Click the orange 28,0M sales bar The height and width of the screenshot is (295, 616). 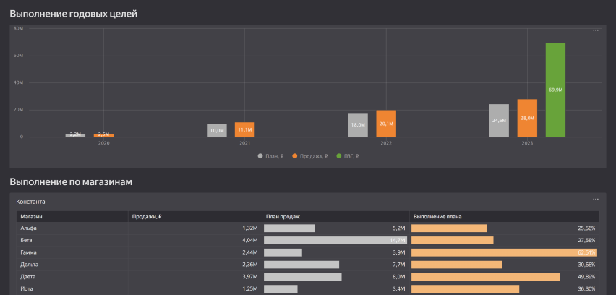click(527, 118)
